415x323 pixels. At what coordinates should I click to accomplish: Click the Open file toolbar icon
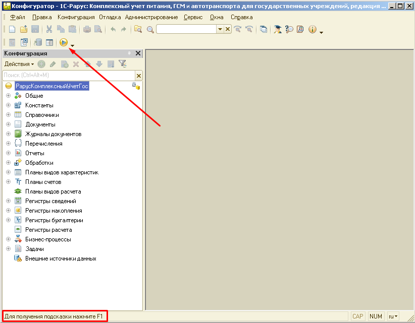[24, 29]
